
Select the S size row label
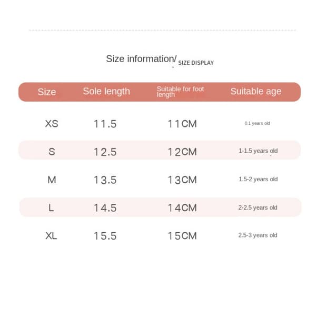pyautogui.click(x=52, y=152)
